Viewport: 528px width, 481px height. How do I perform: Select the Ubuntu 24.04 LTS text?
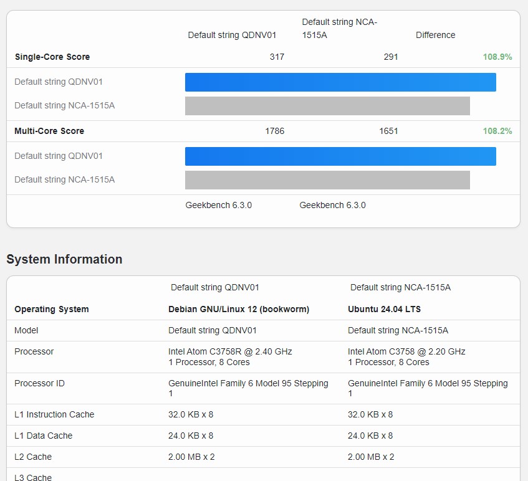click(383, 309)
